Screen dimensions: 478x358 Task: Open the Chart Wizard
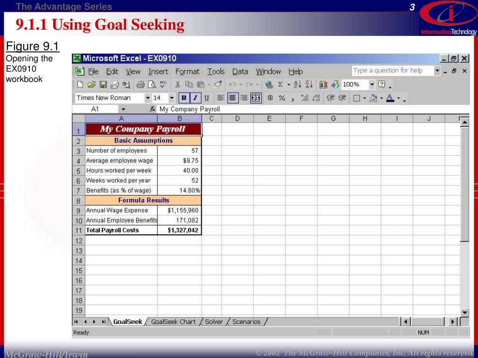[x=323, y=85]
